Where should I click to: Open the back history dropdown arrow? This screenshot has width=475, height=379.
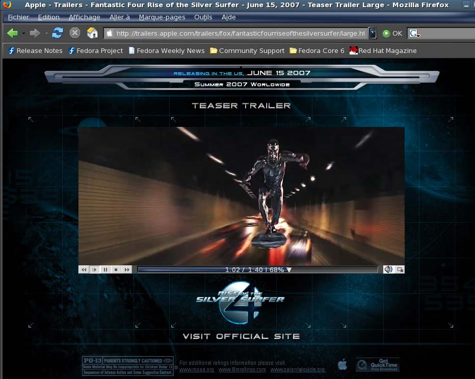tap(23, 33)
